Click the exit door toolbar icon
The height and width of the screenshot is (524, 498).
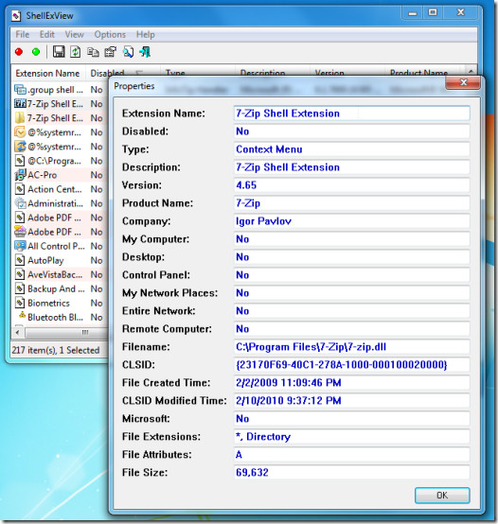[x=145, y=52]
